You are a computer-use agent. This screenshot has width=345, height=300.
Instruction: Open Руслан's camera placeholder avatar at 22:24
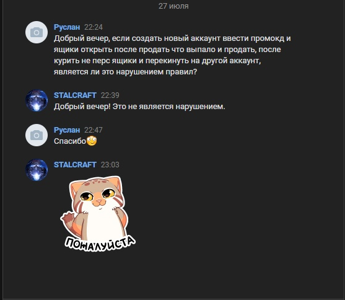point(37,32)
